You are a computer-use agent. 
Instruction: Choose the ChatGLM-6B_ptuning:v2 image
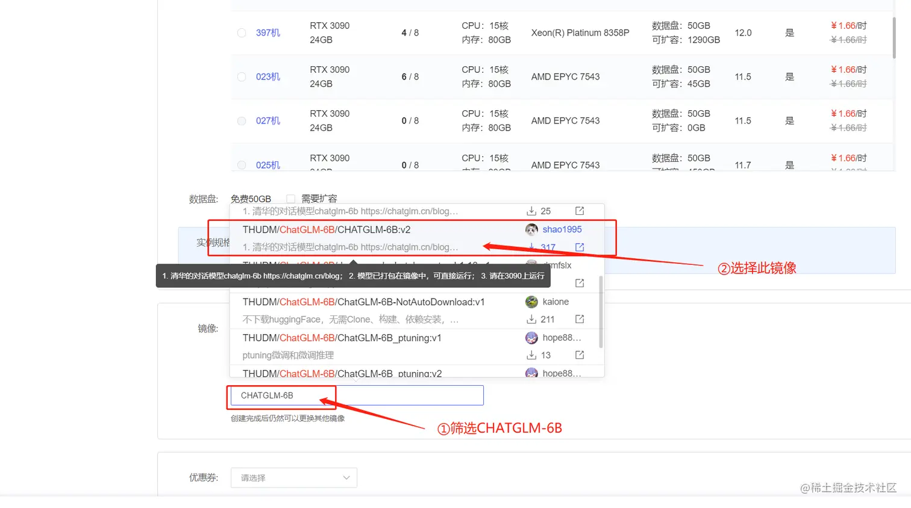342,374
